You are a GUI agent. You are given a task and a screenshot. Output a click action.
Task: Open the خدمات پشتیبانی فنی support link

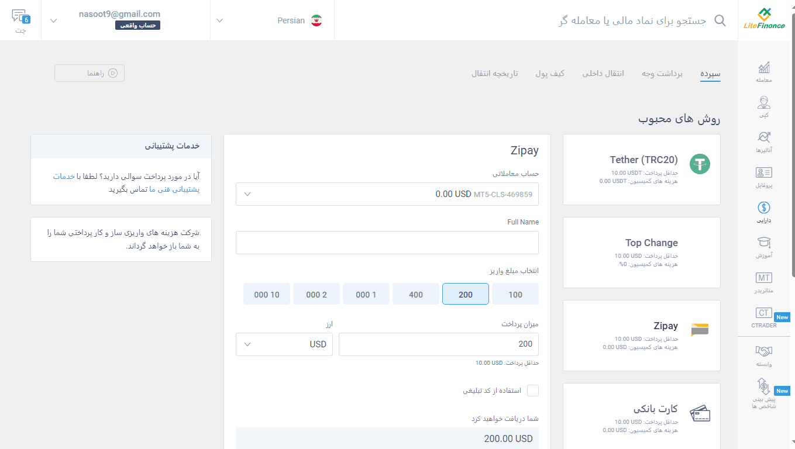click(x=174, y=189)
